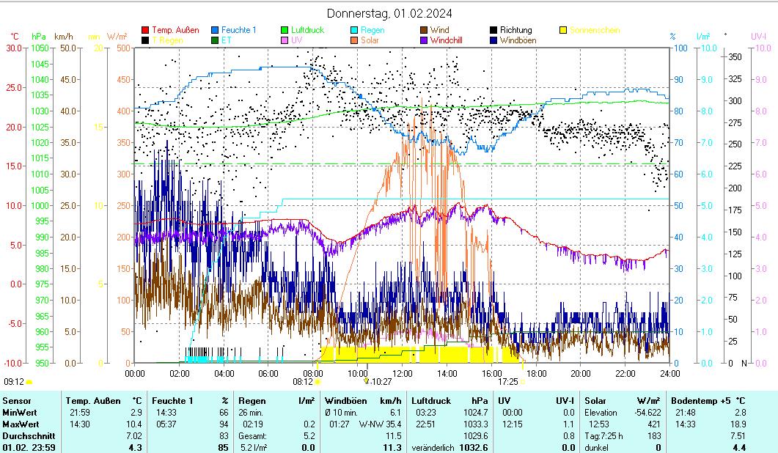Click the Bodentemp minimum time '21:48'
The image size is (778, 453).
tap(685, 412)
